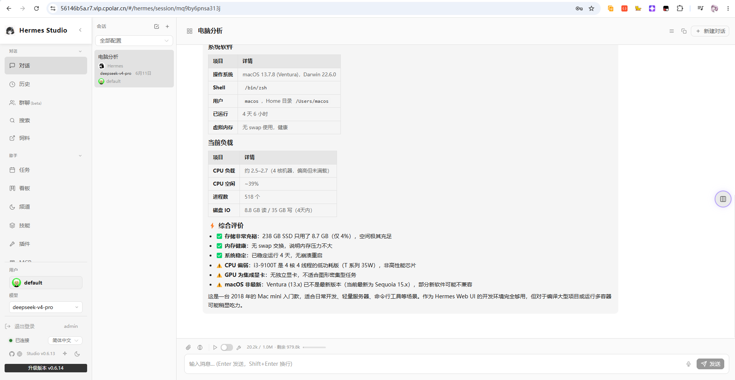Click the half-circle contrast icon above message box
The image size is (735, 380).
coord(200,347)
